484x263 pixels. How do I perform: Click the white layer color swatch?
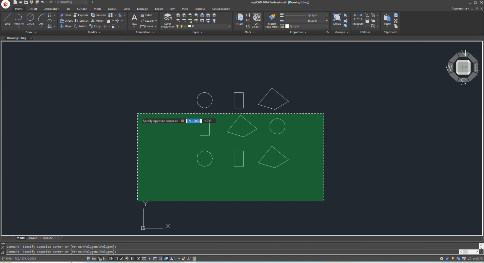pos(190,26)
